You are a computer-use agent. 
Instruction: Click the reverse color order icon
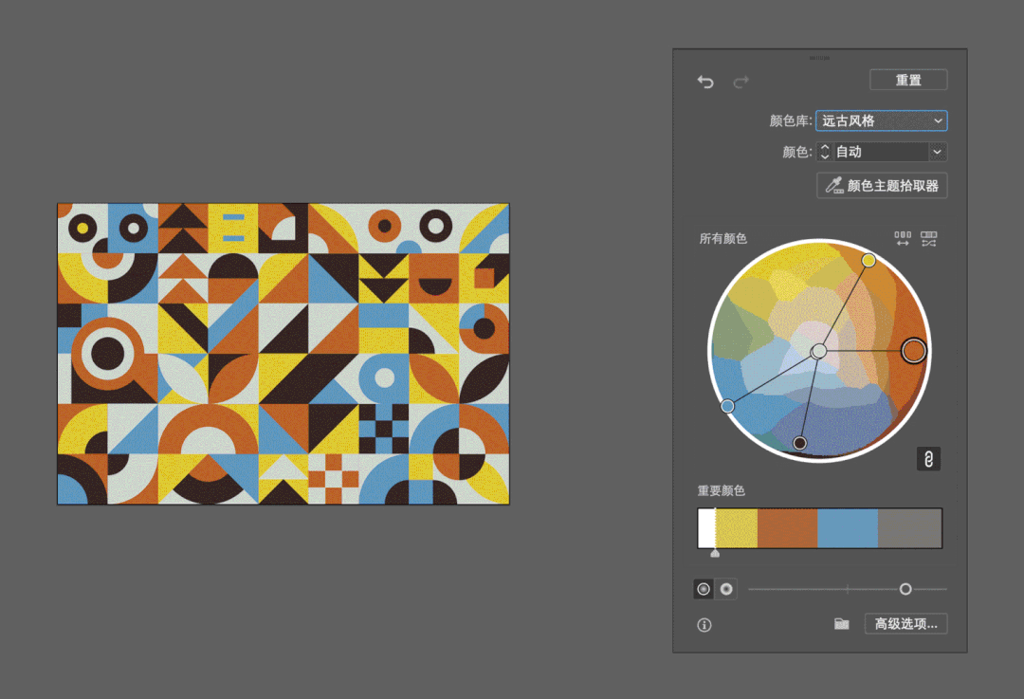tap(903, 239)
